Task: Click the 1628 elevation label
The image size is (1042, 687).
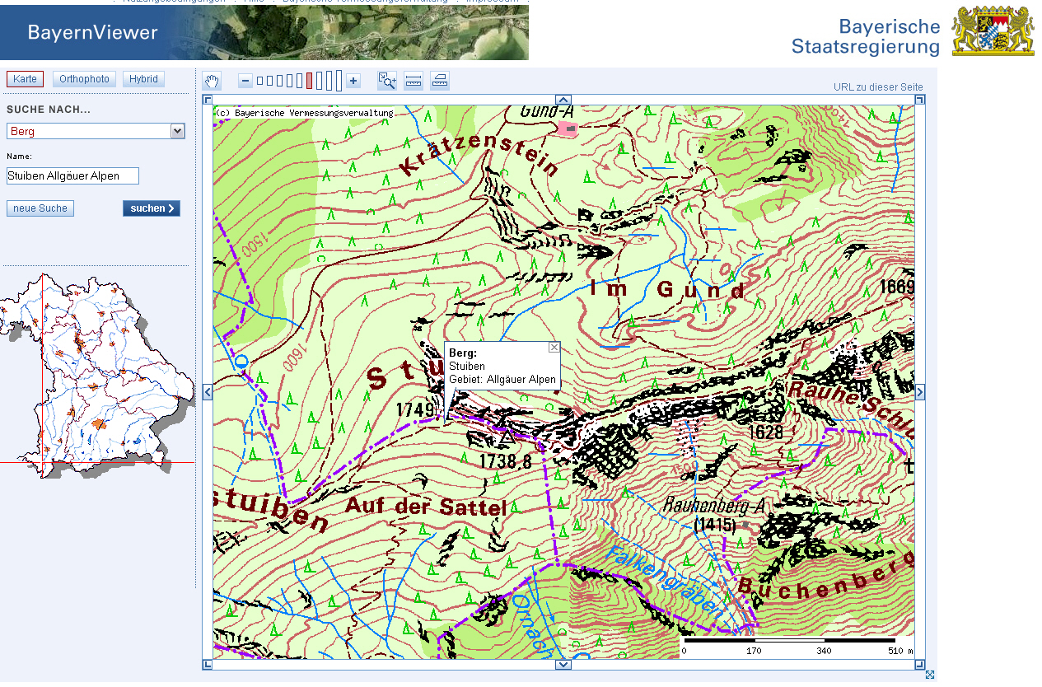Action: (x=765, y=433)
